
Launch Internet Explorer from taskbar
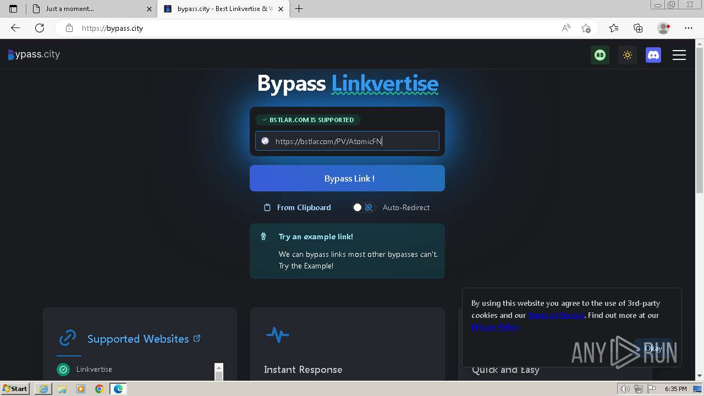(x=43, y=388)
